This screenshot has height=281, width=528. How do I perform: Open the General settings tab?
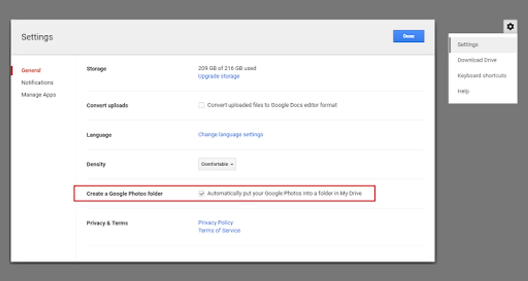click(31, 70)
